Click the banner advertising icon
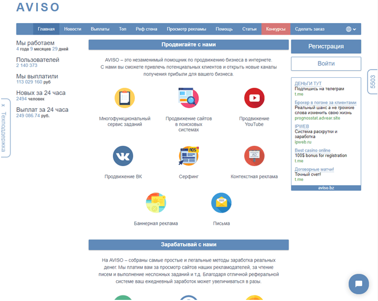378x301 pixels. 156,203
